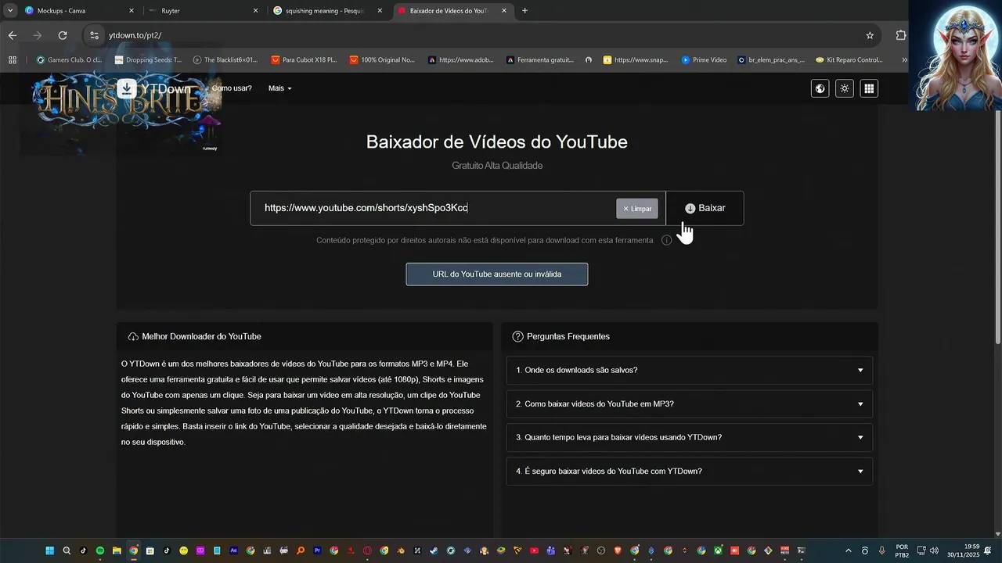Click the microphone icon in system tray
Screen dimensions: 1002x563
[x=881, y=550]
